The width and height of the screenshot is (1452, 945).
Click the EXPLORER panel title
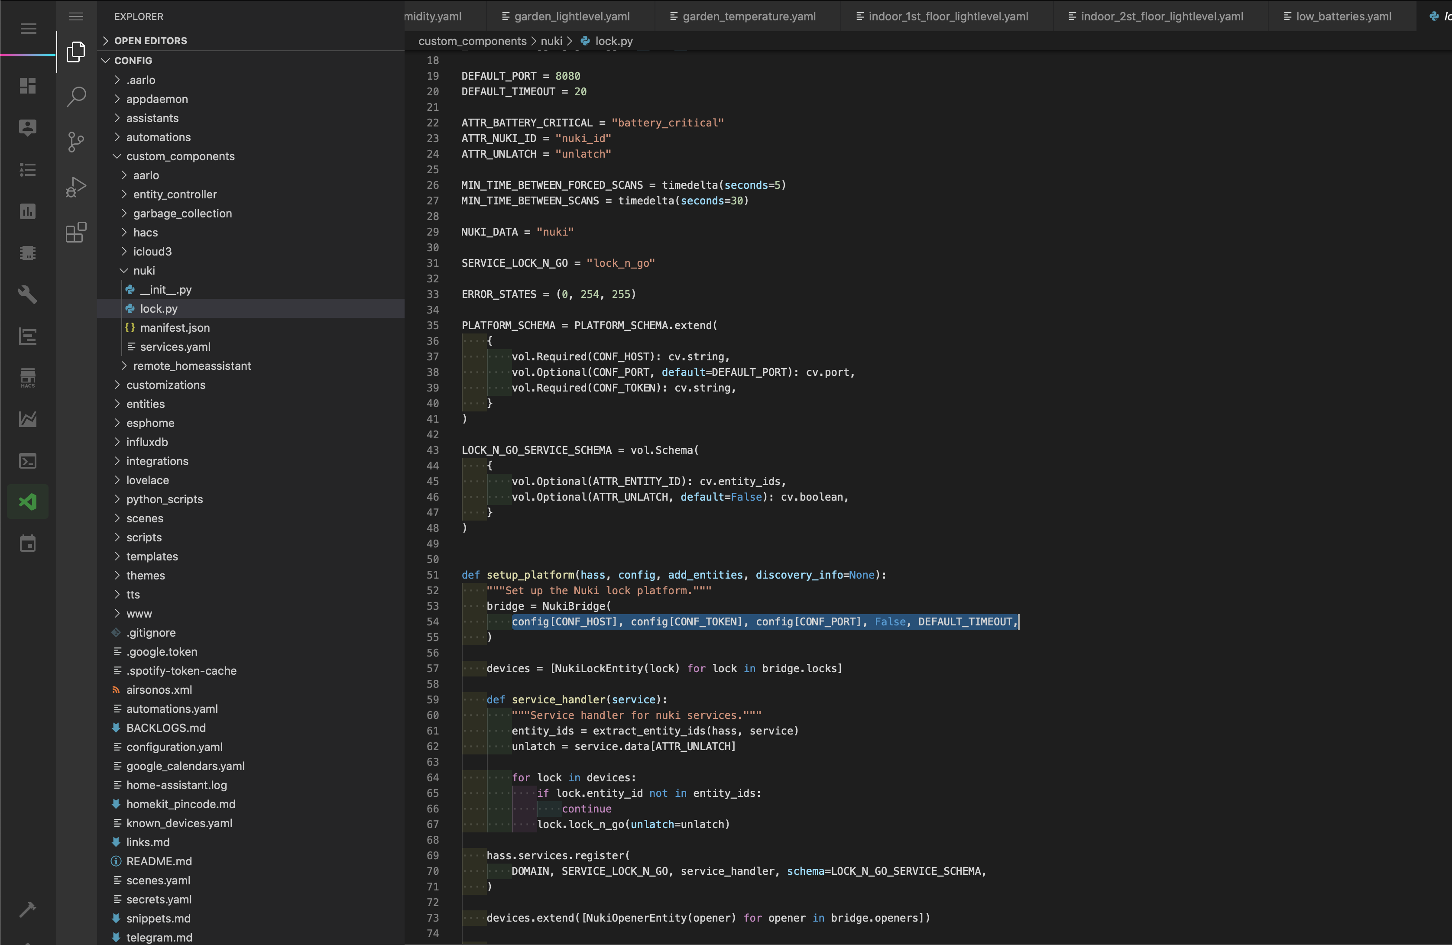tap(139, 16)
